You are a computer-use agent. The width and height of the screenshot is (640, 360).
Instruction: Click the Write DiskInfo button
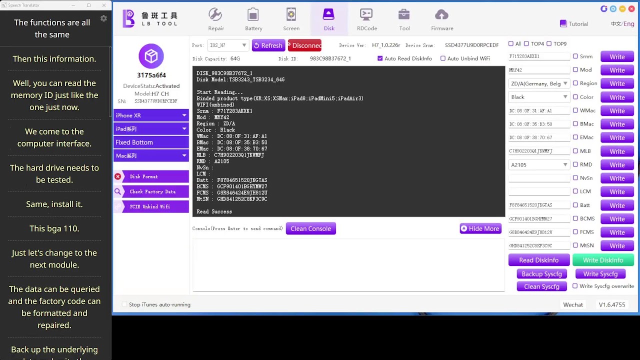(603, 260)
